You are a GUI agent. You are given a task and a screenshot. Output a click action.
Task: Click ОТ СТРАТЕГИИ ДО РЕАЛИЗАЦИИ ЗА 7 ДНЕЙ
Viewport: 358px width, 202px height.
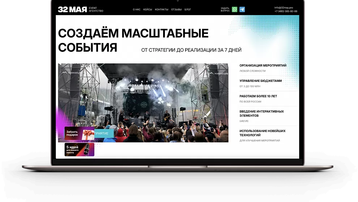[191, 50]
